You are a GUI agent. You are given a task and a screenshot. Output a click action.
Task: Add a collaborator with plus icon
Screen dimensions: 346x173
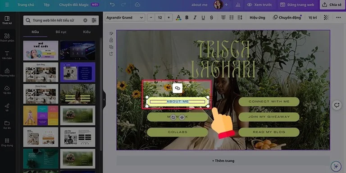coord(226,5)
